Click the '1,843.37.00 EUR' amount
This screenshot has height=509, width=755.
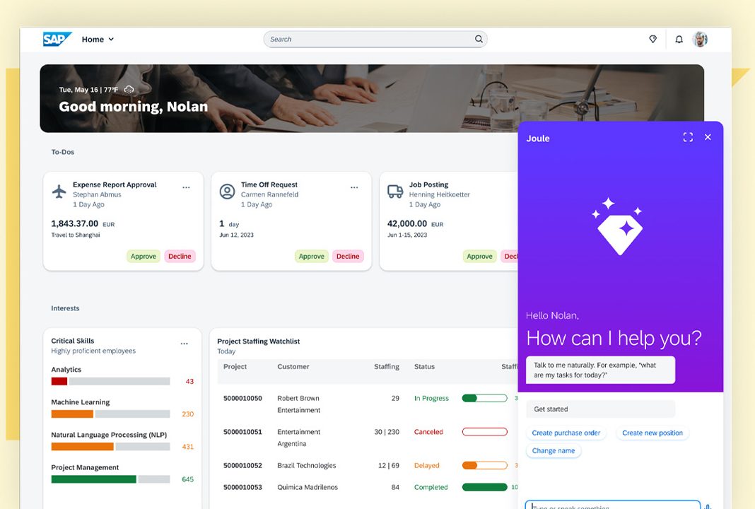83,224
